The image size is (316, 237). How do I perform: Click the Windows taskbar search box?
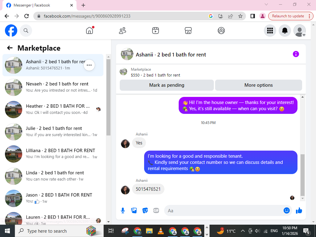[59, 231]
